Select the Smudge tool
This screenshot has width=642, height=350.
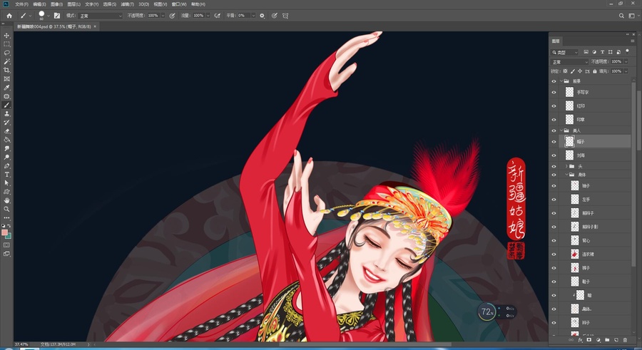pyautogui.click(x=6, y=148)
